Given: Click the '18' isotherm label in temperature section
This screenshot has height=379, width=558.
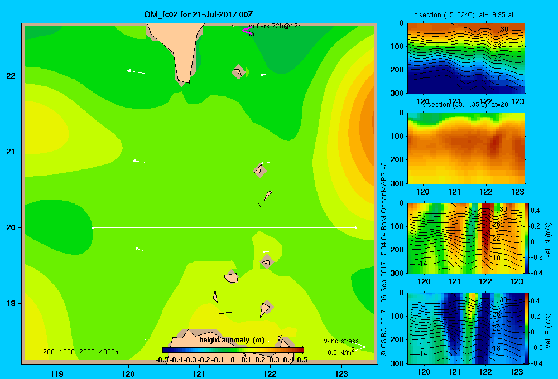Looking at the screenshot, I should point(498,78).
